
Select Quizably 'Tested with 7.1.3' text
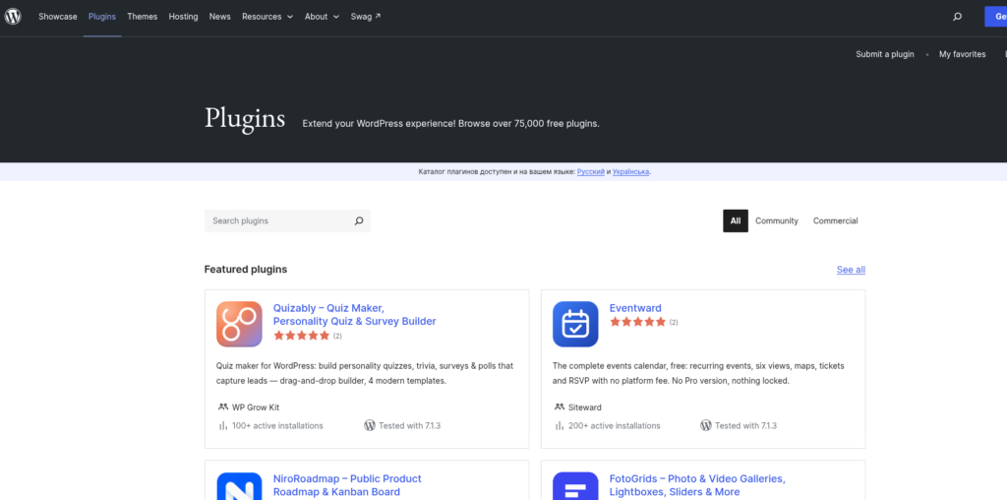[410, 425]
